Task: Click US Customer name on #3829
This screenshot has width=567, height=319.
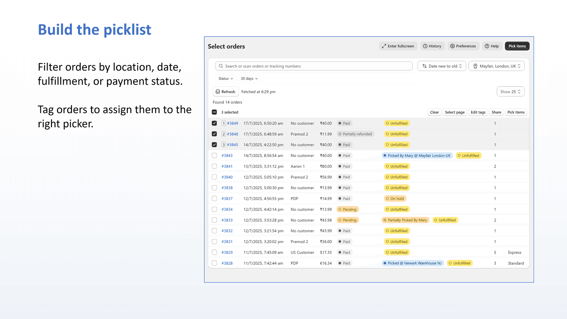Action: (302, 253)
